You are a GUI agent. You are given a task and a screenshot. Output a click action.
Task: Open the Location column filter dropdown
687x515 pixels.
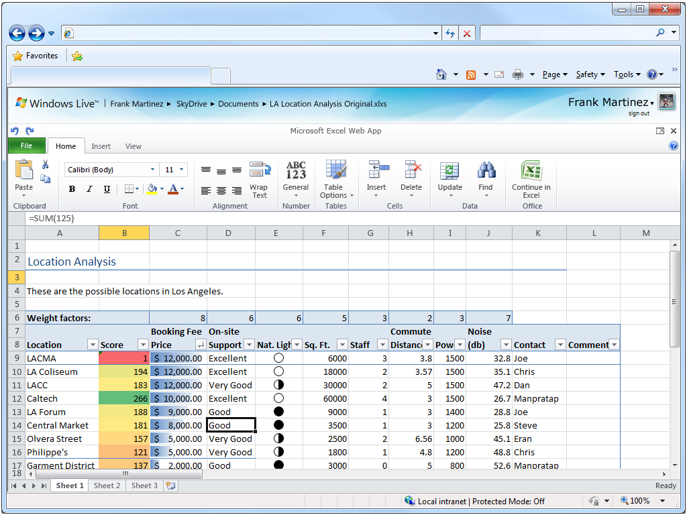[93, 345]
